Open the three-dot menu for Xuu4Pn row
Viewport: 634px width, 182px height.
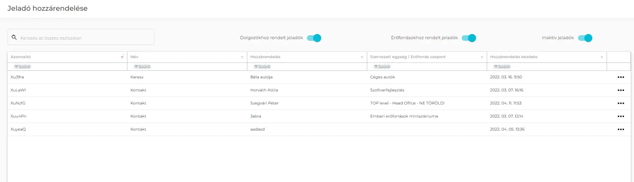pyautogui.click(x=621, y=116)
